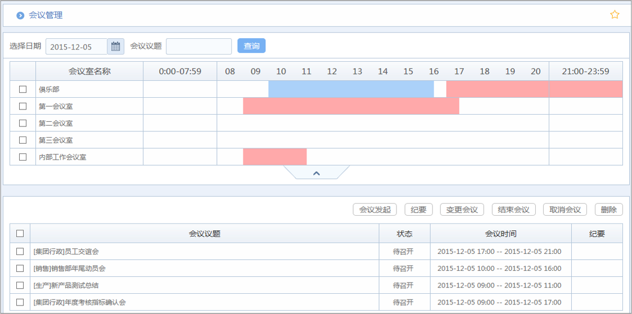The width and height of the screenshot is (632, 314).
Task: Select the red 第一会议室 booking block
Action: pyautogui.click(x=351, y=106)
